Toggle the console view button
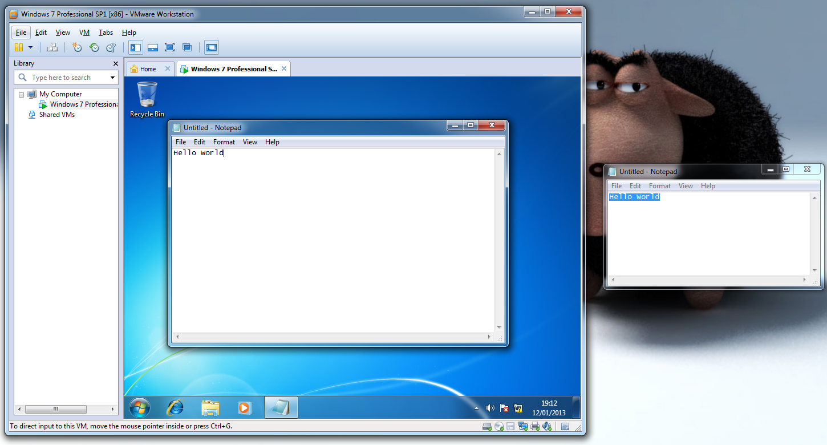827x445 pixels. coord(212,47)
